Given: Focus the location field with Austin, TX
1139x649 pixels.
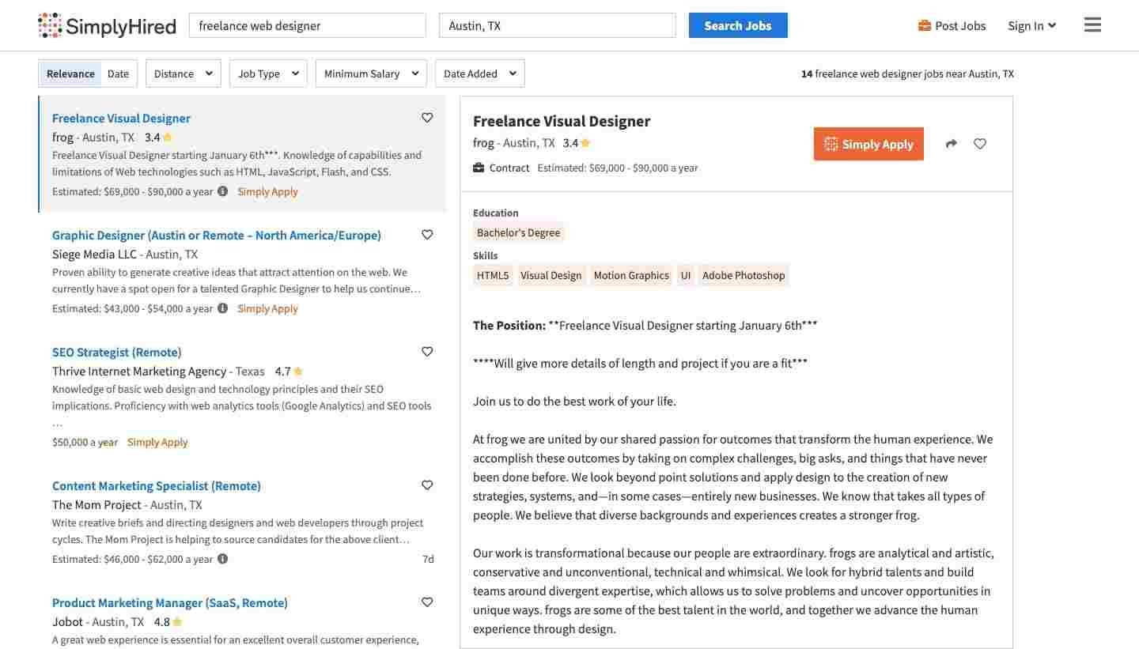Looking at the screenshot, I should coord(558,25).
